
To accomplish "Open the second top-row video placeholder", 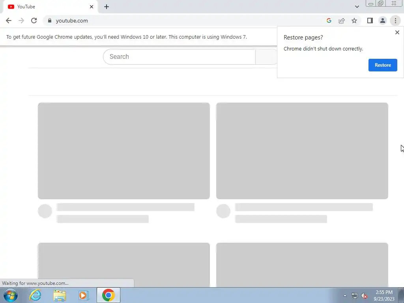I will pos(302,151).
